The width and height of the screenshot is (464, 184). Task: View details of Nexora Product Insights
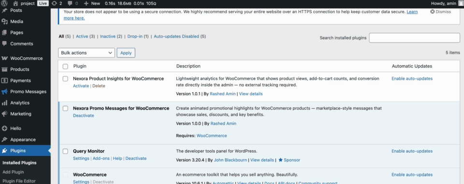pyautogui.click(x=251, y=94)
